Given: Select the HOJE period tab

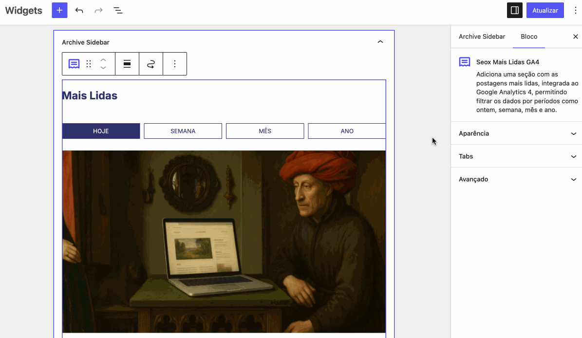Looking at the screenshot, I should pos(101,131).
